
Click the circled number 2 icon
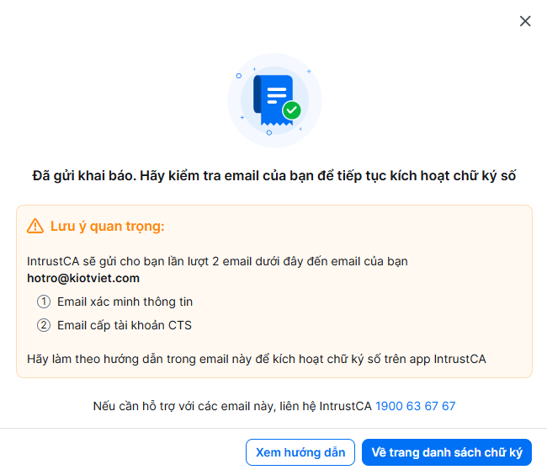click(44, 325)
